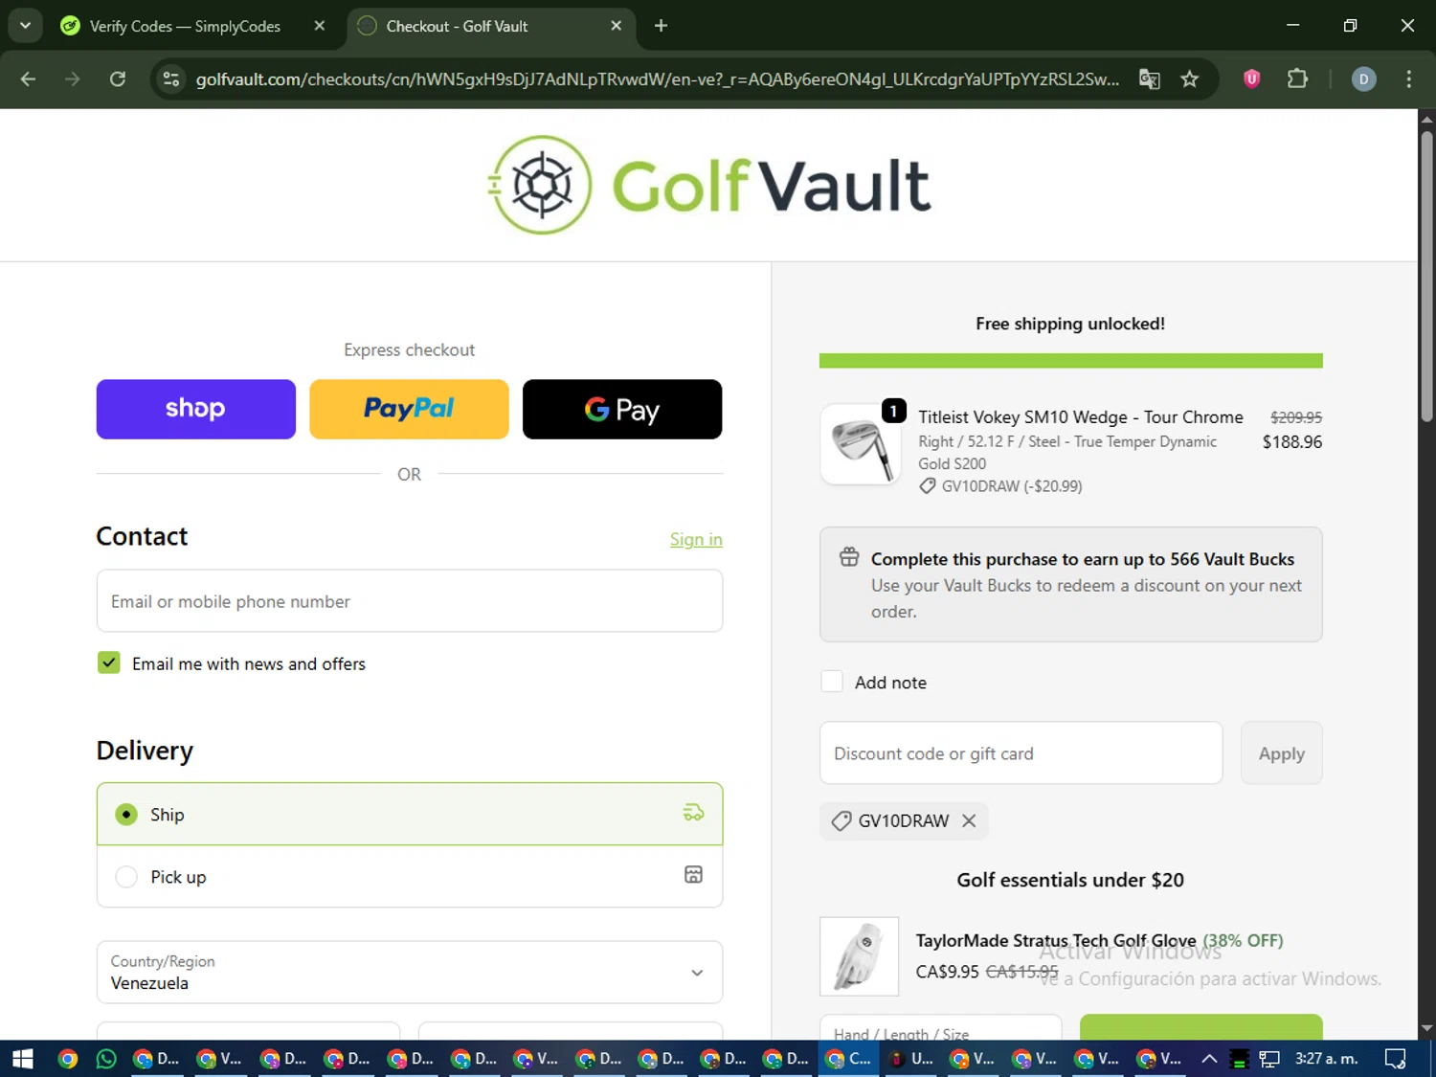Open the Extensions puzzle icon
Screen dimensions: 1436x1077
pyautogui.click(x=1297, y=79)
